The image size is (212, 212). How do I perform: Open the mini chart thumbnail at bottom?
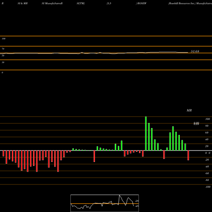(105, 203)
